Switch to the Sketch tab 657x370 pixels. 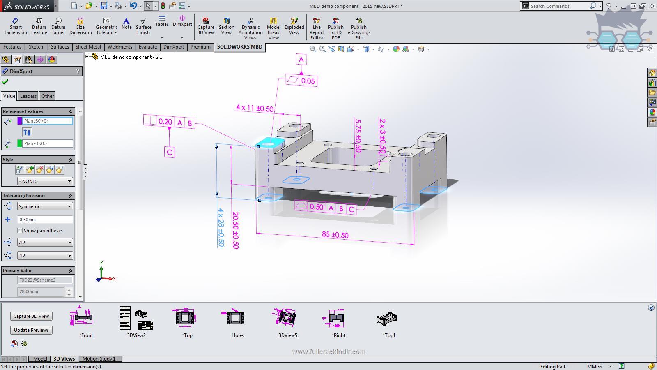click(x=36, y=47)
